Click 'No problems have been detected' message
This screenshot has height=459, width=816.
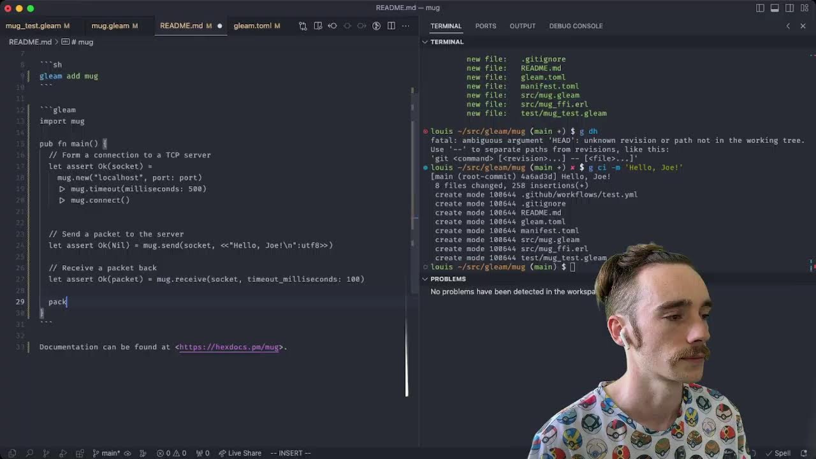point(514,291)
